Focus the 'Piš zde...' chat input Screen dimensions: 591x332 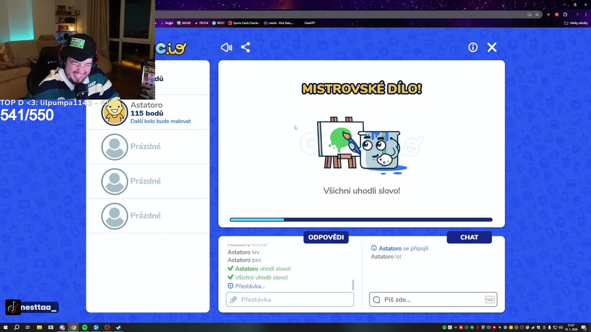pyautogui.click(x=433, y=299)
